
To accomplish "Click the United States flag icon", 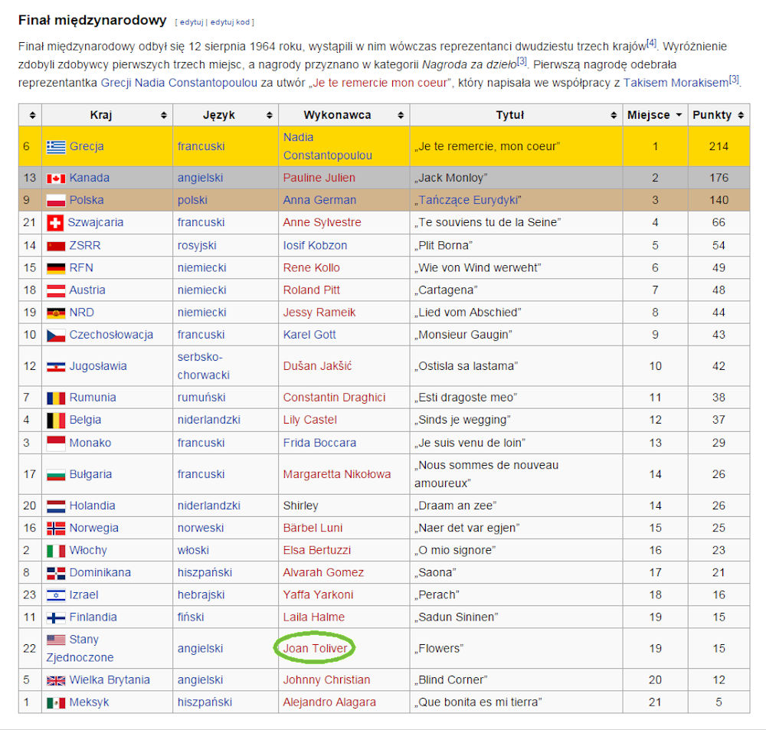I will click(x=56, y=640).
